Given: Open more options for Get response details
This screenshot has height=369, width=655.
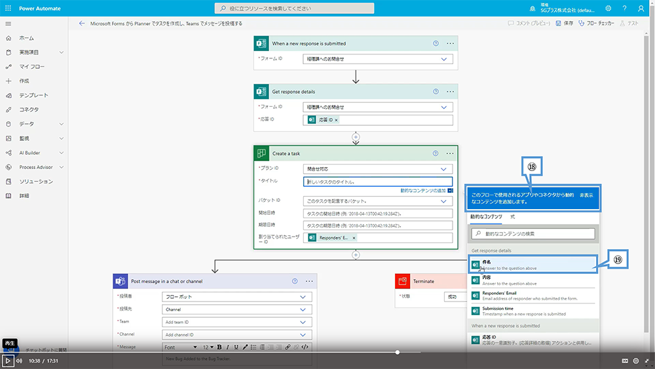Looking at the screenshot, I should coord(450,92).
